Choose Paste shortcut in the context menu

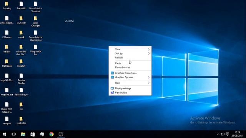(x=130, y=67)
